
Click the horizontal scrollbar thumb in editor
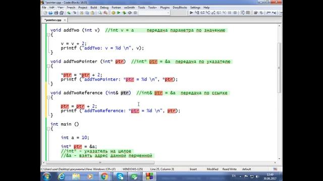(100, 163)
